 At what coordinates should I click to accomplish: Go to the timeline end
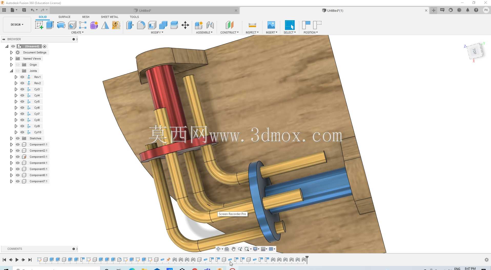coord(30,260)
